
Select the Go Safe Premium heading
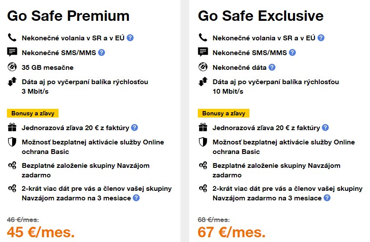click(x=69, y=16)
